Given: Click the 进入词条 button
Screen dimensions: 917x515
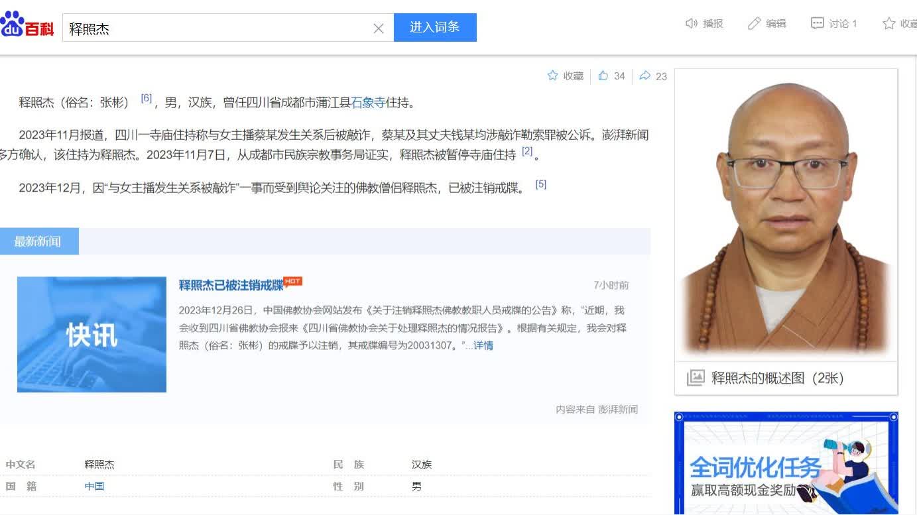Looking at the screenshot, I should point(436,27).
